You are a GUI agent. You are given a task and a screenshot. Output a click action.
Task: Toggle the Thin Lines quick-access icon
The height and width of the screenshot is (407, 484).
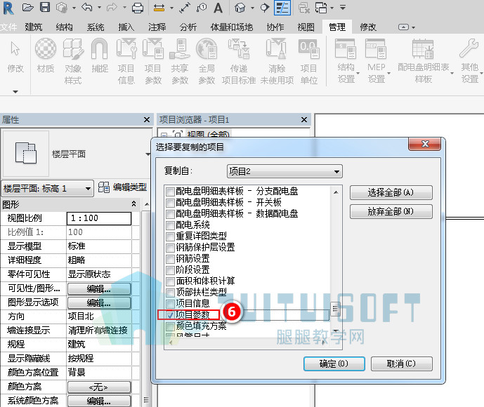282,8
